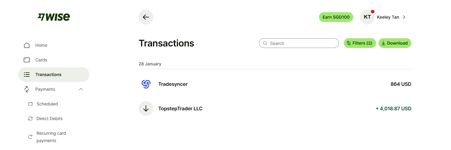Click the Direct Debits refresh icon

coord(30,119)
